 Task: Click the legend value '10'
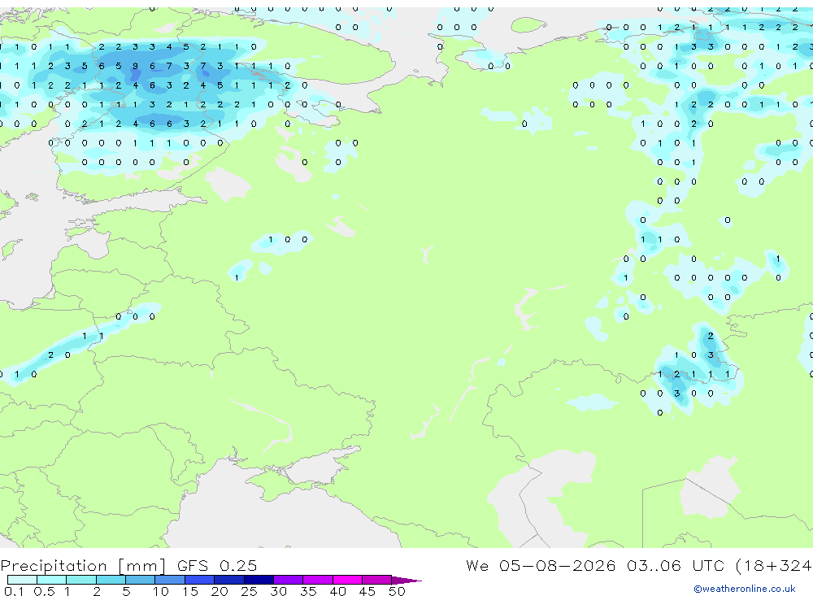pyautogui.click(x=161, y=591)
